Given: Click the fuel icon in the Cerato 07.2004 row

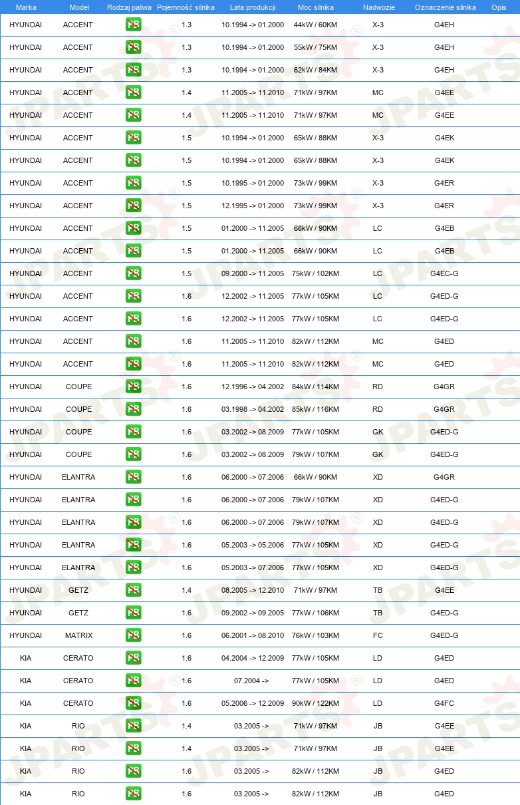Looking at the screenshot, I should click(133, 681).
